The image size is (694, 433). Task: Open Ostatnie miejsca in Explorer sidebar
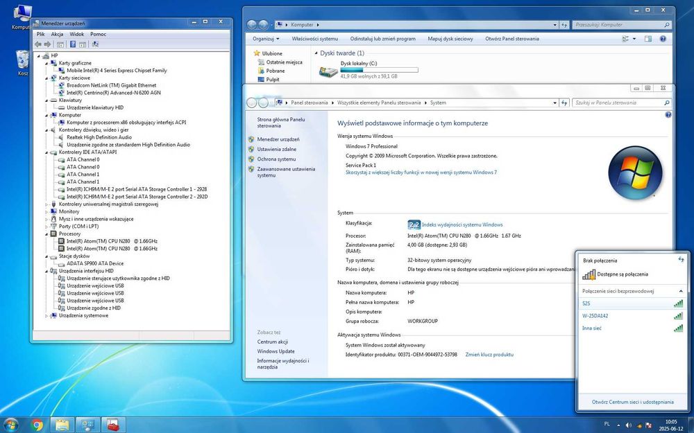tap(284, 62)
